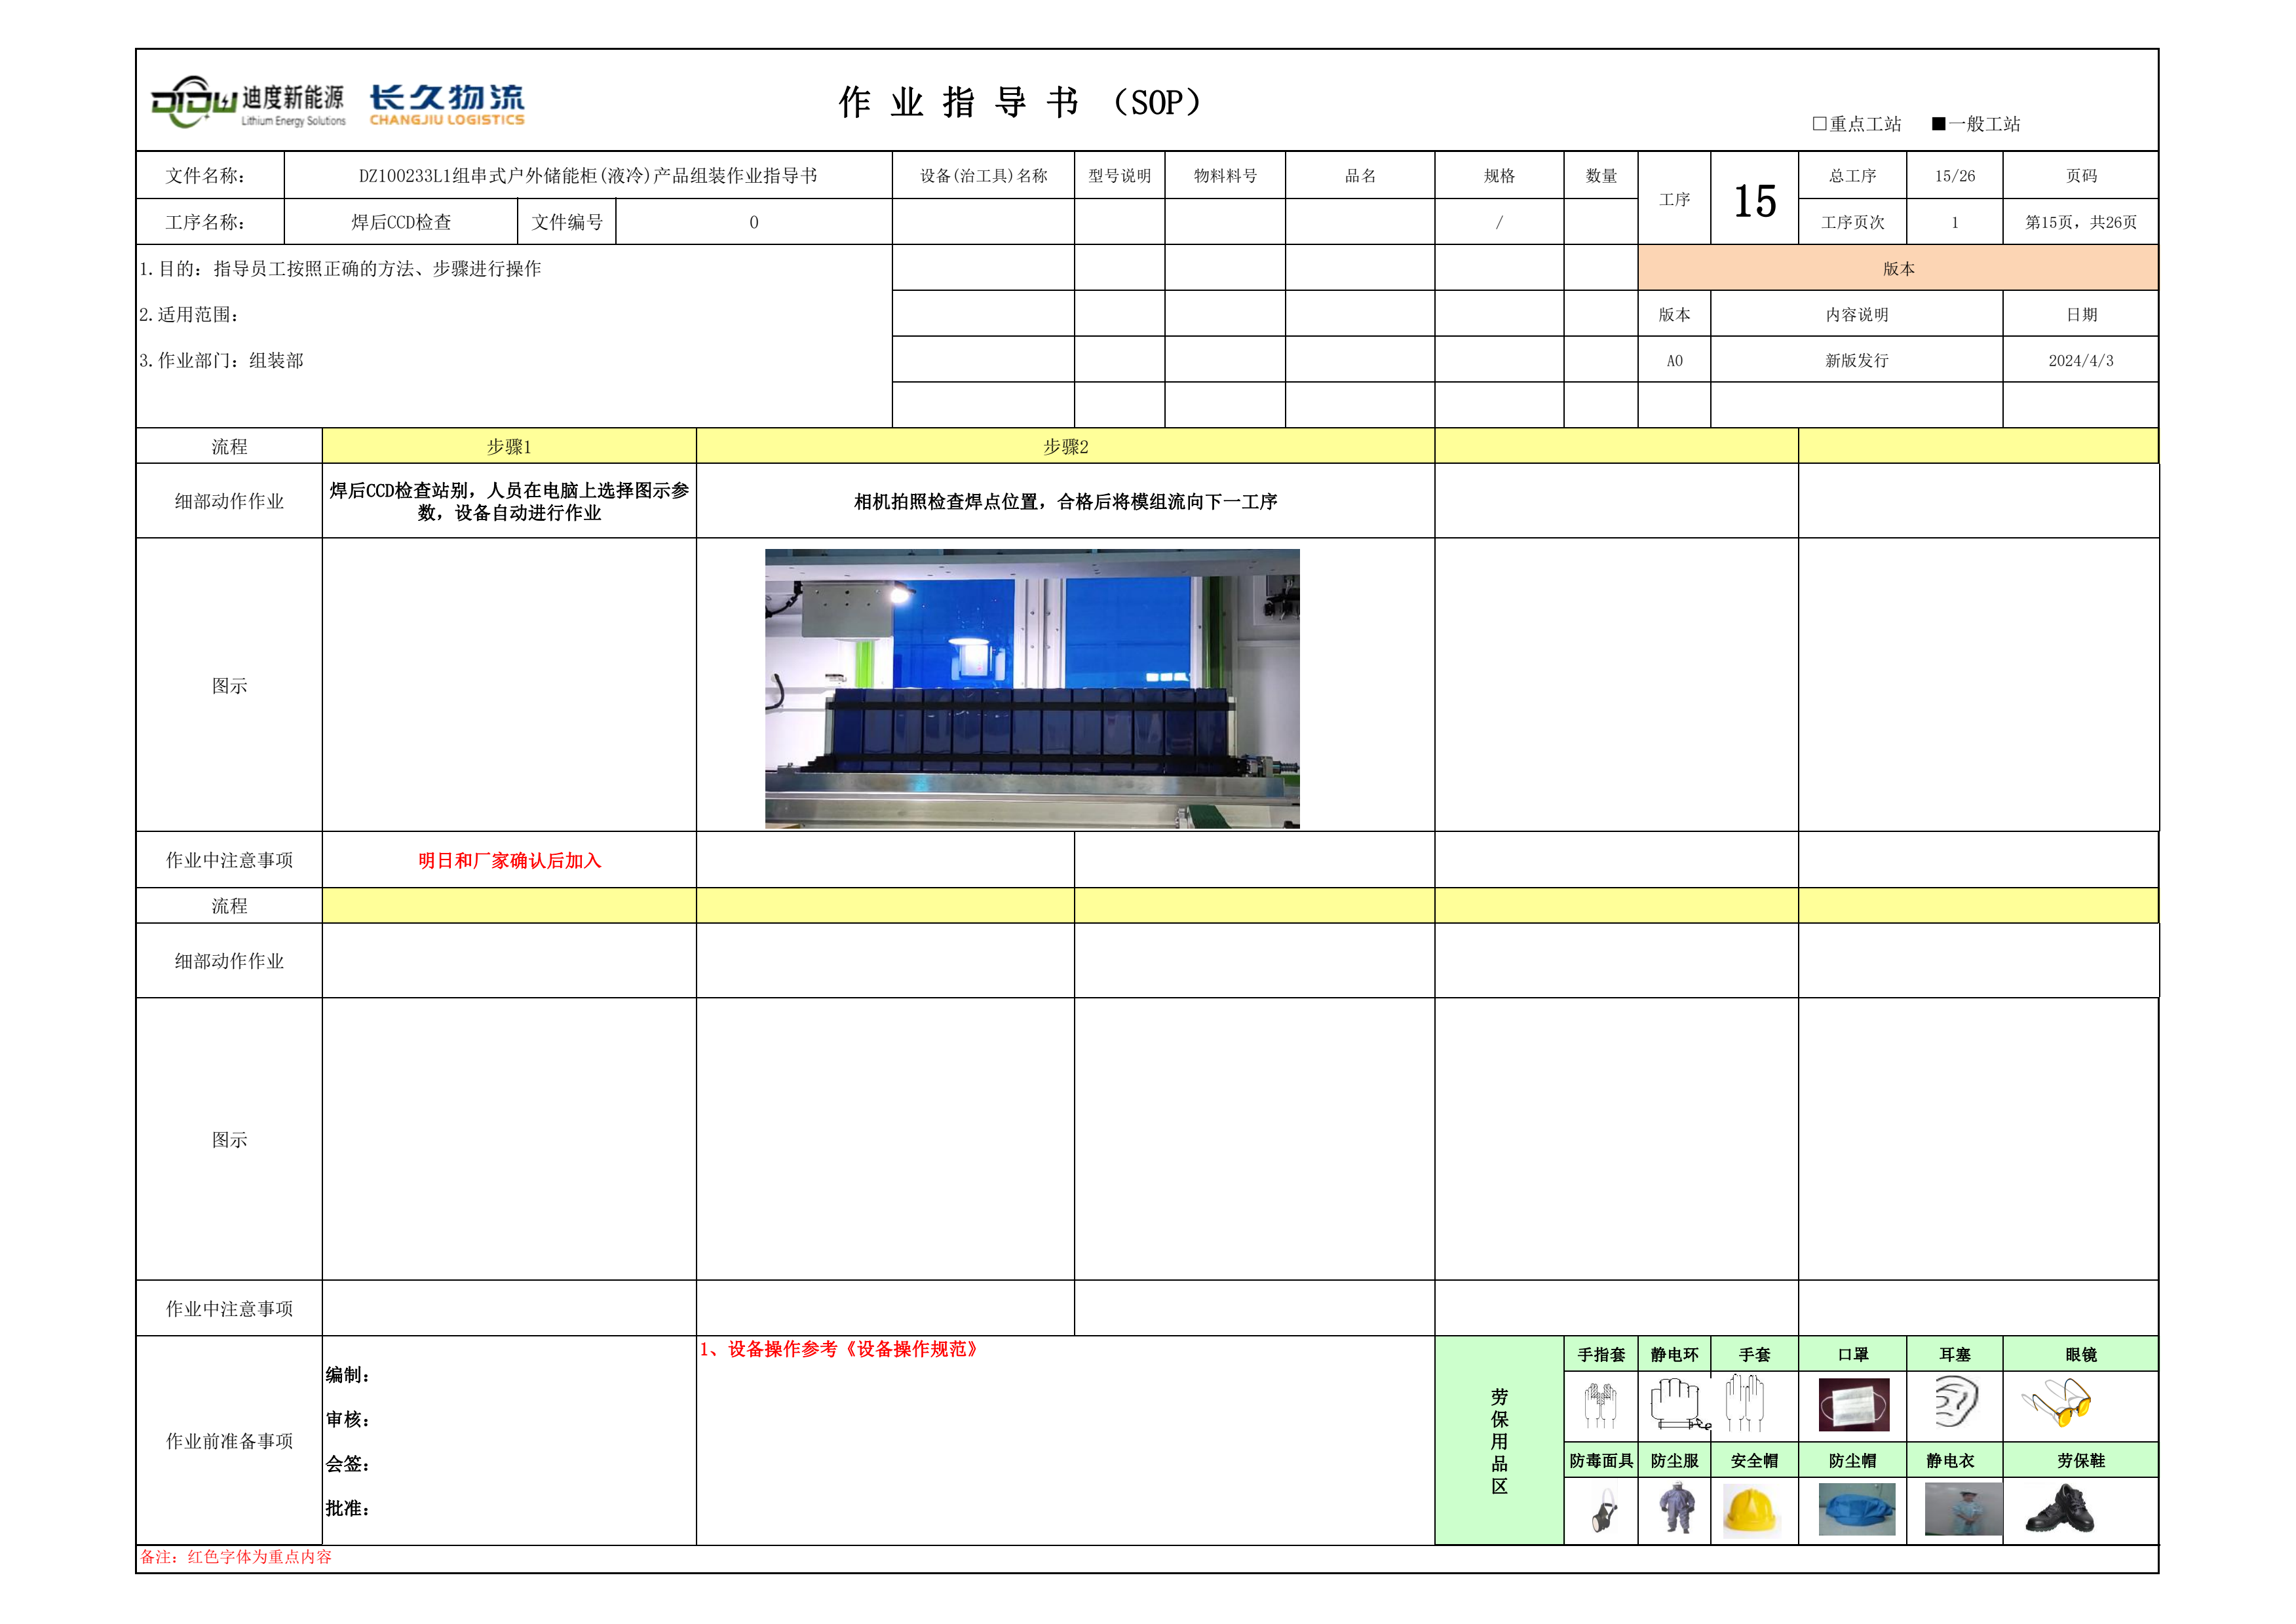Click the 迪度新能源 company logo
The height and width of the screenshot is (1624, 2296).
(x=248, y=103)
